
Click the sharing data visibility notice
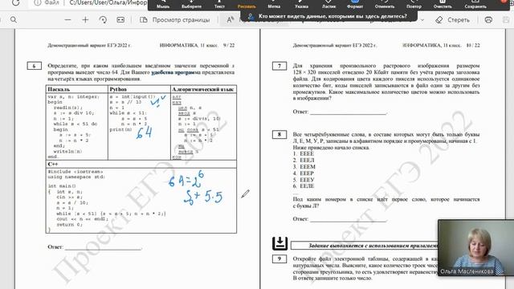point(328,16)
